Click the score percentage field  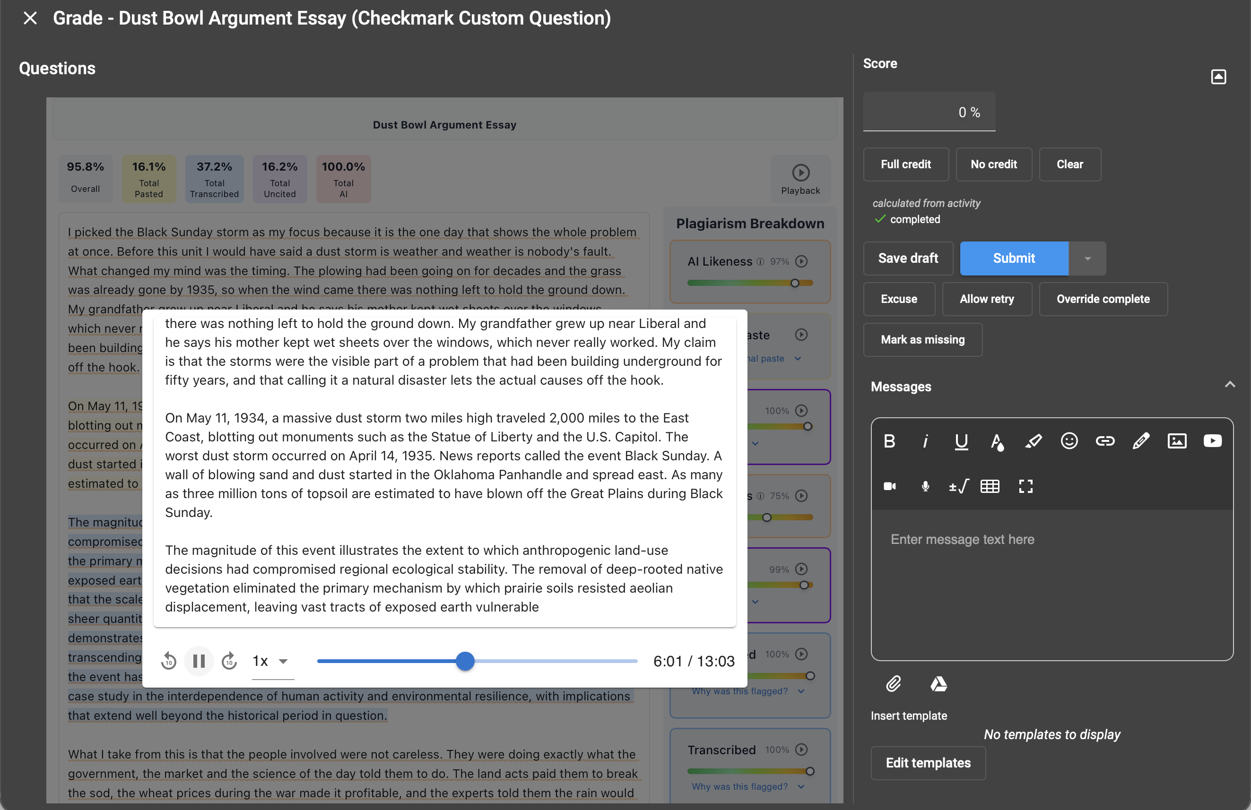point(929,112)
